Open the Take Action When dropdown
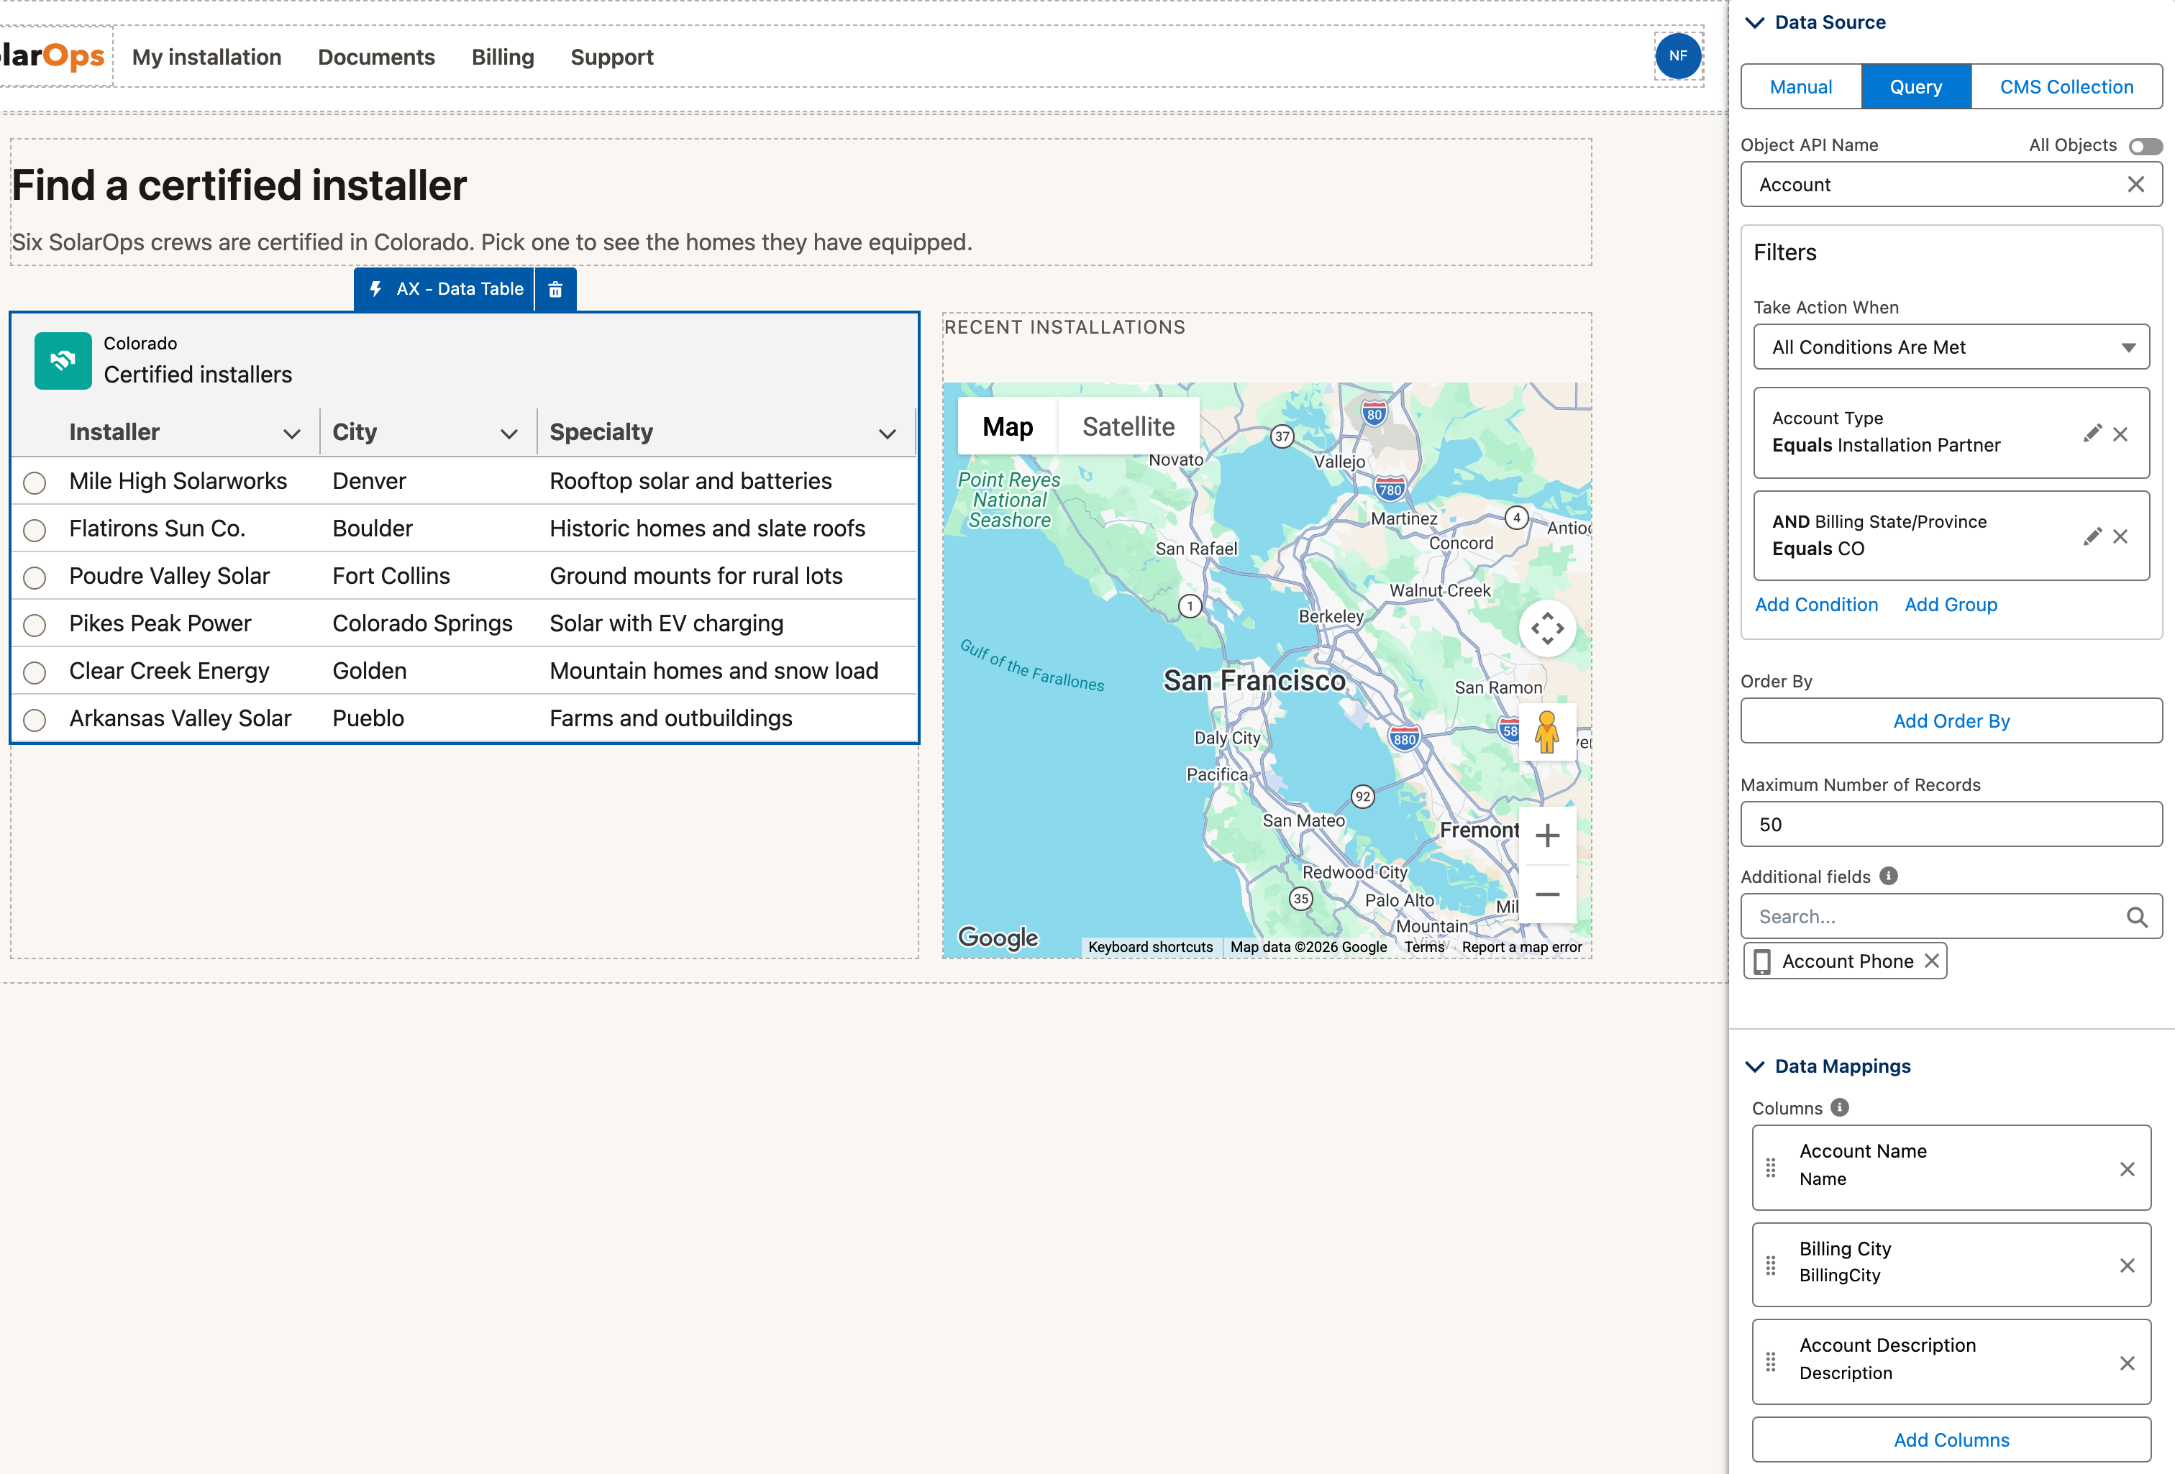The image size is (2175, 1474). tap(1951, 347)
